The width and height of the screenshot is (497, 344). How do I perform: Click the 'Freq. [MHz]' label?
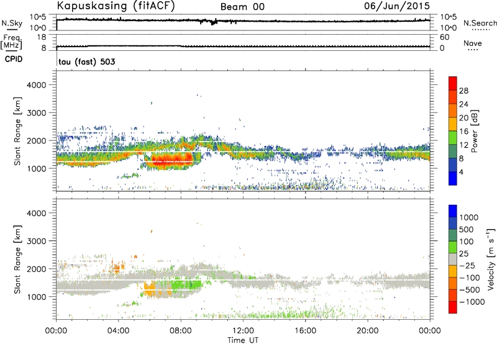coord(11,42)
